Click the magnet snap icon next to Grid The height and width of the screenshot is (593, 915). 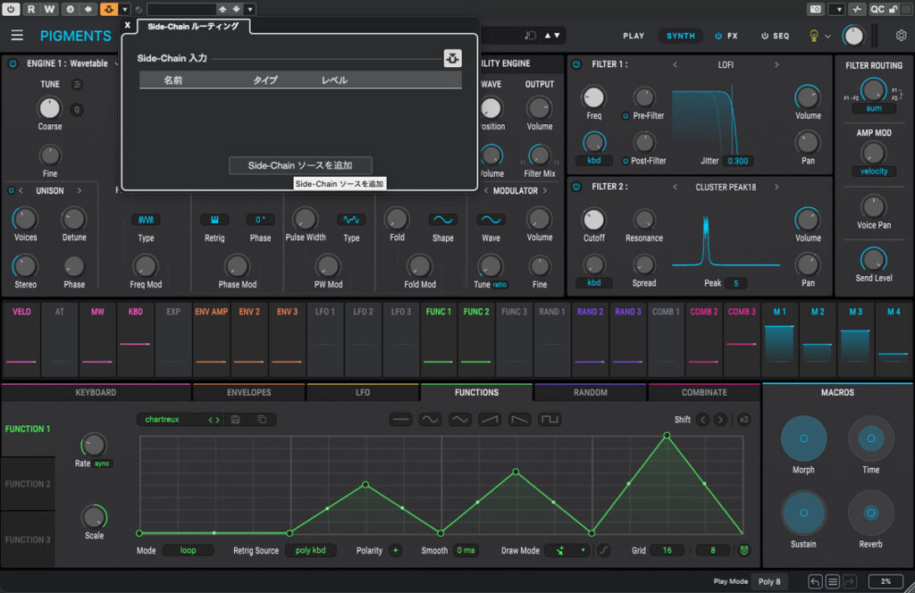[743, 550]
